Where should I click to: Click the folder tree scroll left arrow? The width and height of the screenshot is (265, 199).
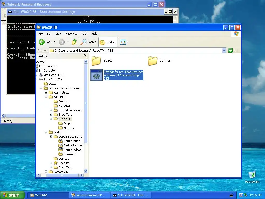(38, 175)
